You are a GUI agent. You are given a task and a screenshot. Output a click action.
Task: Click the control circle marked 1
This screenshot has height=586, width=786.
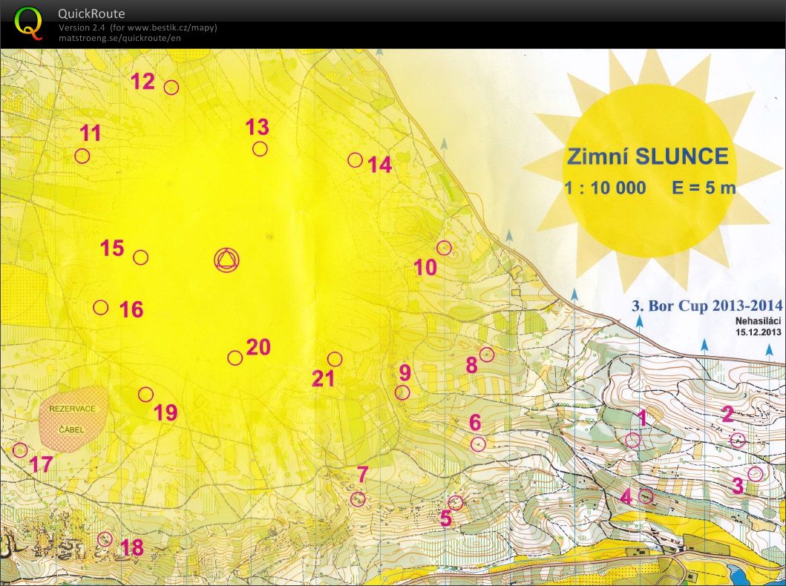coord(633,441)
